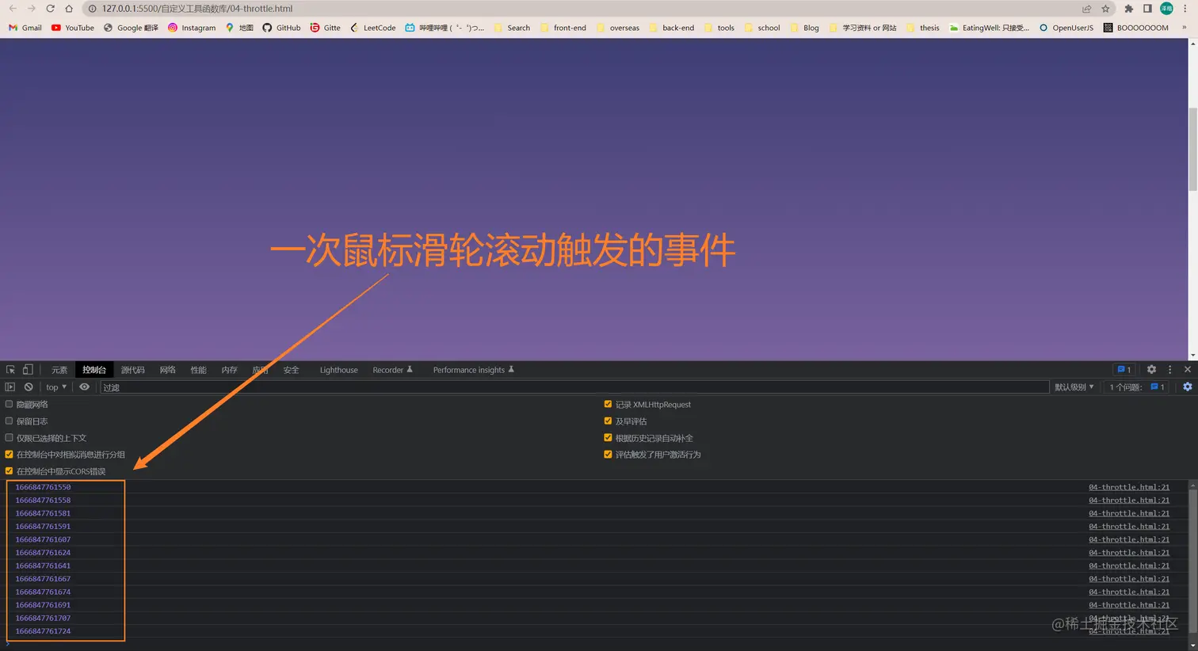This screenshot has width=1198, height=651.
Task: Show more bookmarks via the overflow chevron
Action: [x=1185, y=28]
